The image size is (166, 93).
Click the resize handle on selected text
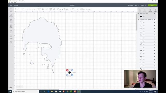point(72,75)
